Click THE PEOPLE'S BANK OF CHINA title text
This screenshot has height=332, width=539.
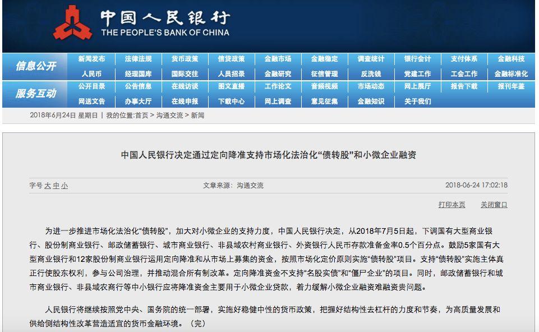point(165,33)
